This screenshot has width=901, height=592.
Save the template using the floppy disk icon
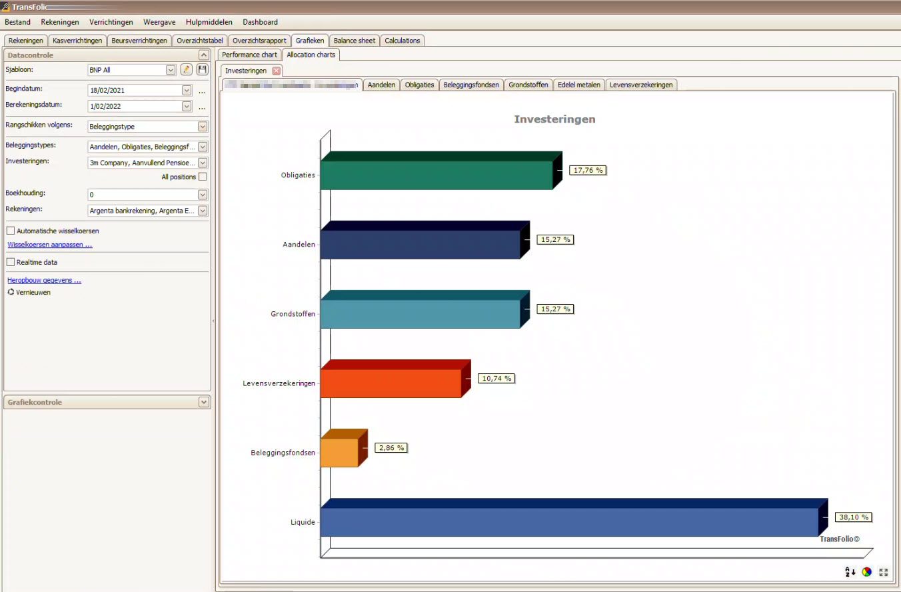tap(202, 69)
